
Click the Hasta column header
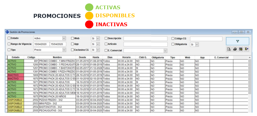96,57
